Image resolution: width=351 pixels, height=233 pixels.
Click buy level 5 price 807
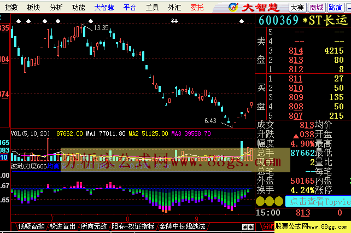tap(296, 116)
